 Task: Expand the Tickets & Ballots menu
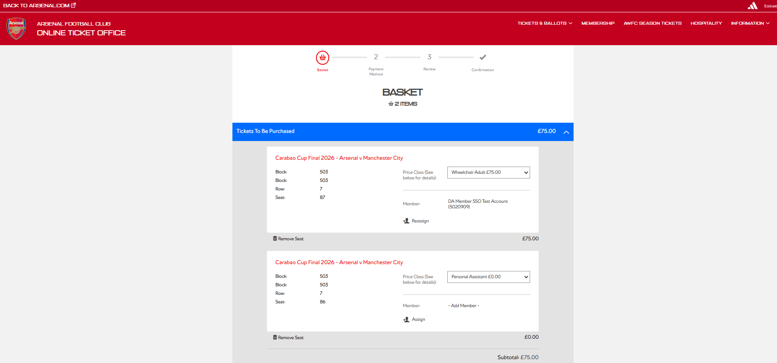[x=545, y=23]
